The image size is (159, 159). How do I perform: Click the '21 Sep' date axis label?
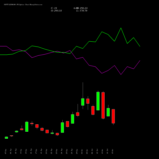46,151
